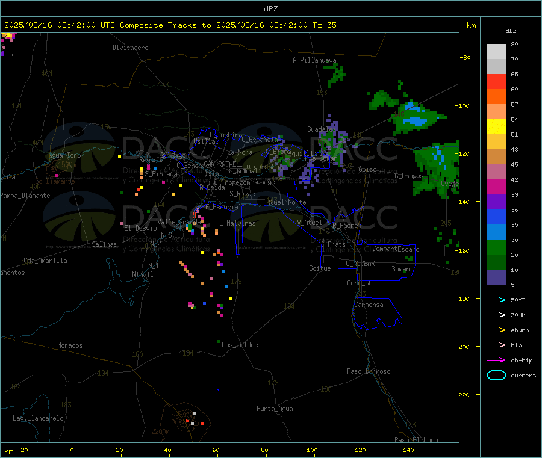Viewport: 542px width, 458px height.
Task: Click the 'CompantEscard' map label
Action: click(396, 249)
